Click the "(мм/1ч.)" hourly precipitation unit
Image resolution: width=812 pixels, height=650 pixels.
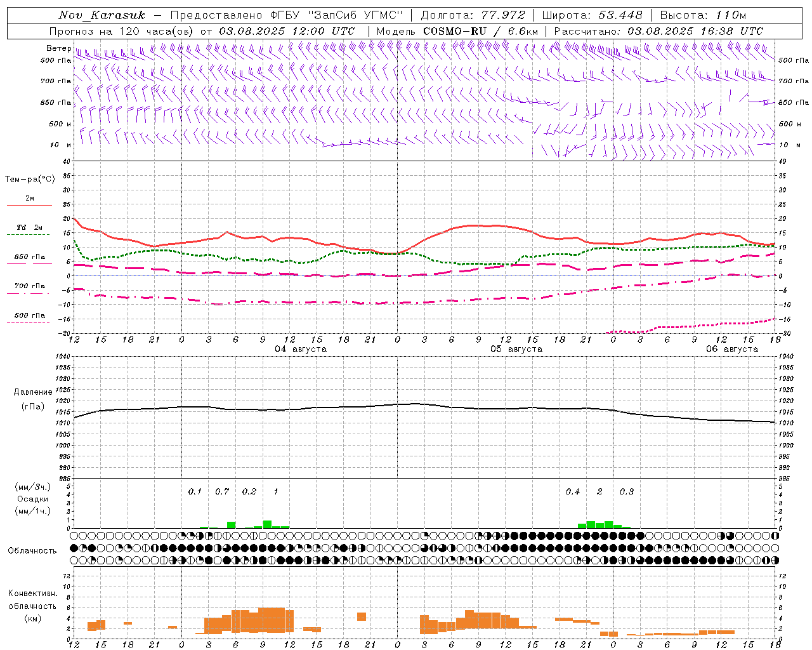33,511
